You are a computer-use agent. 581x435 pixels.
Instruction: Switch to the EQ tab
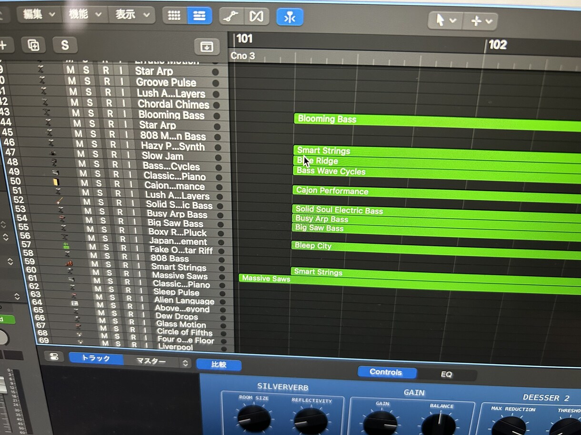click(446, 375)
